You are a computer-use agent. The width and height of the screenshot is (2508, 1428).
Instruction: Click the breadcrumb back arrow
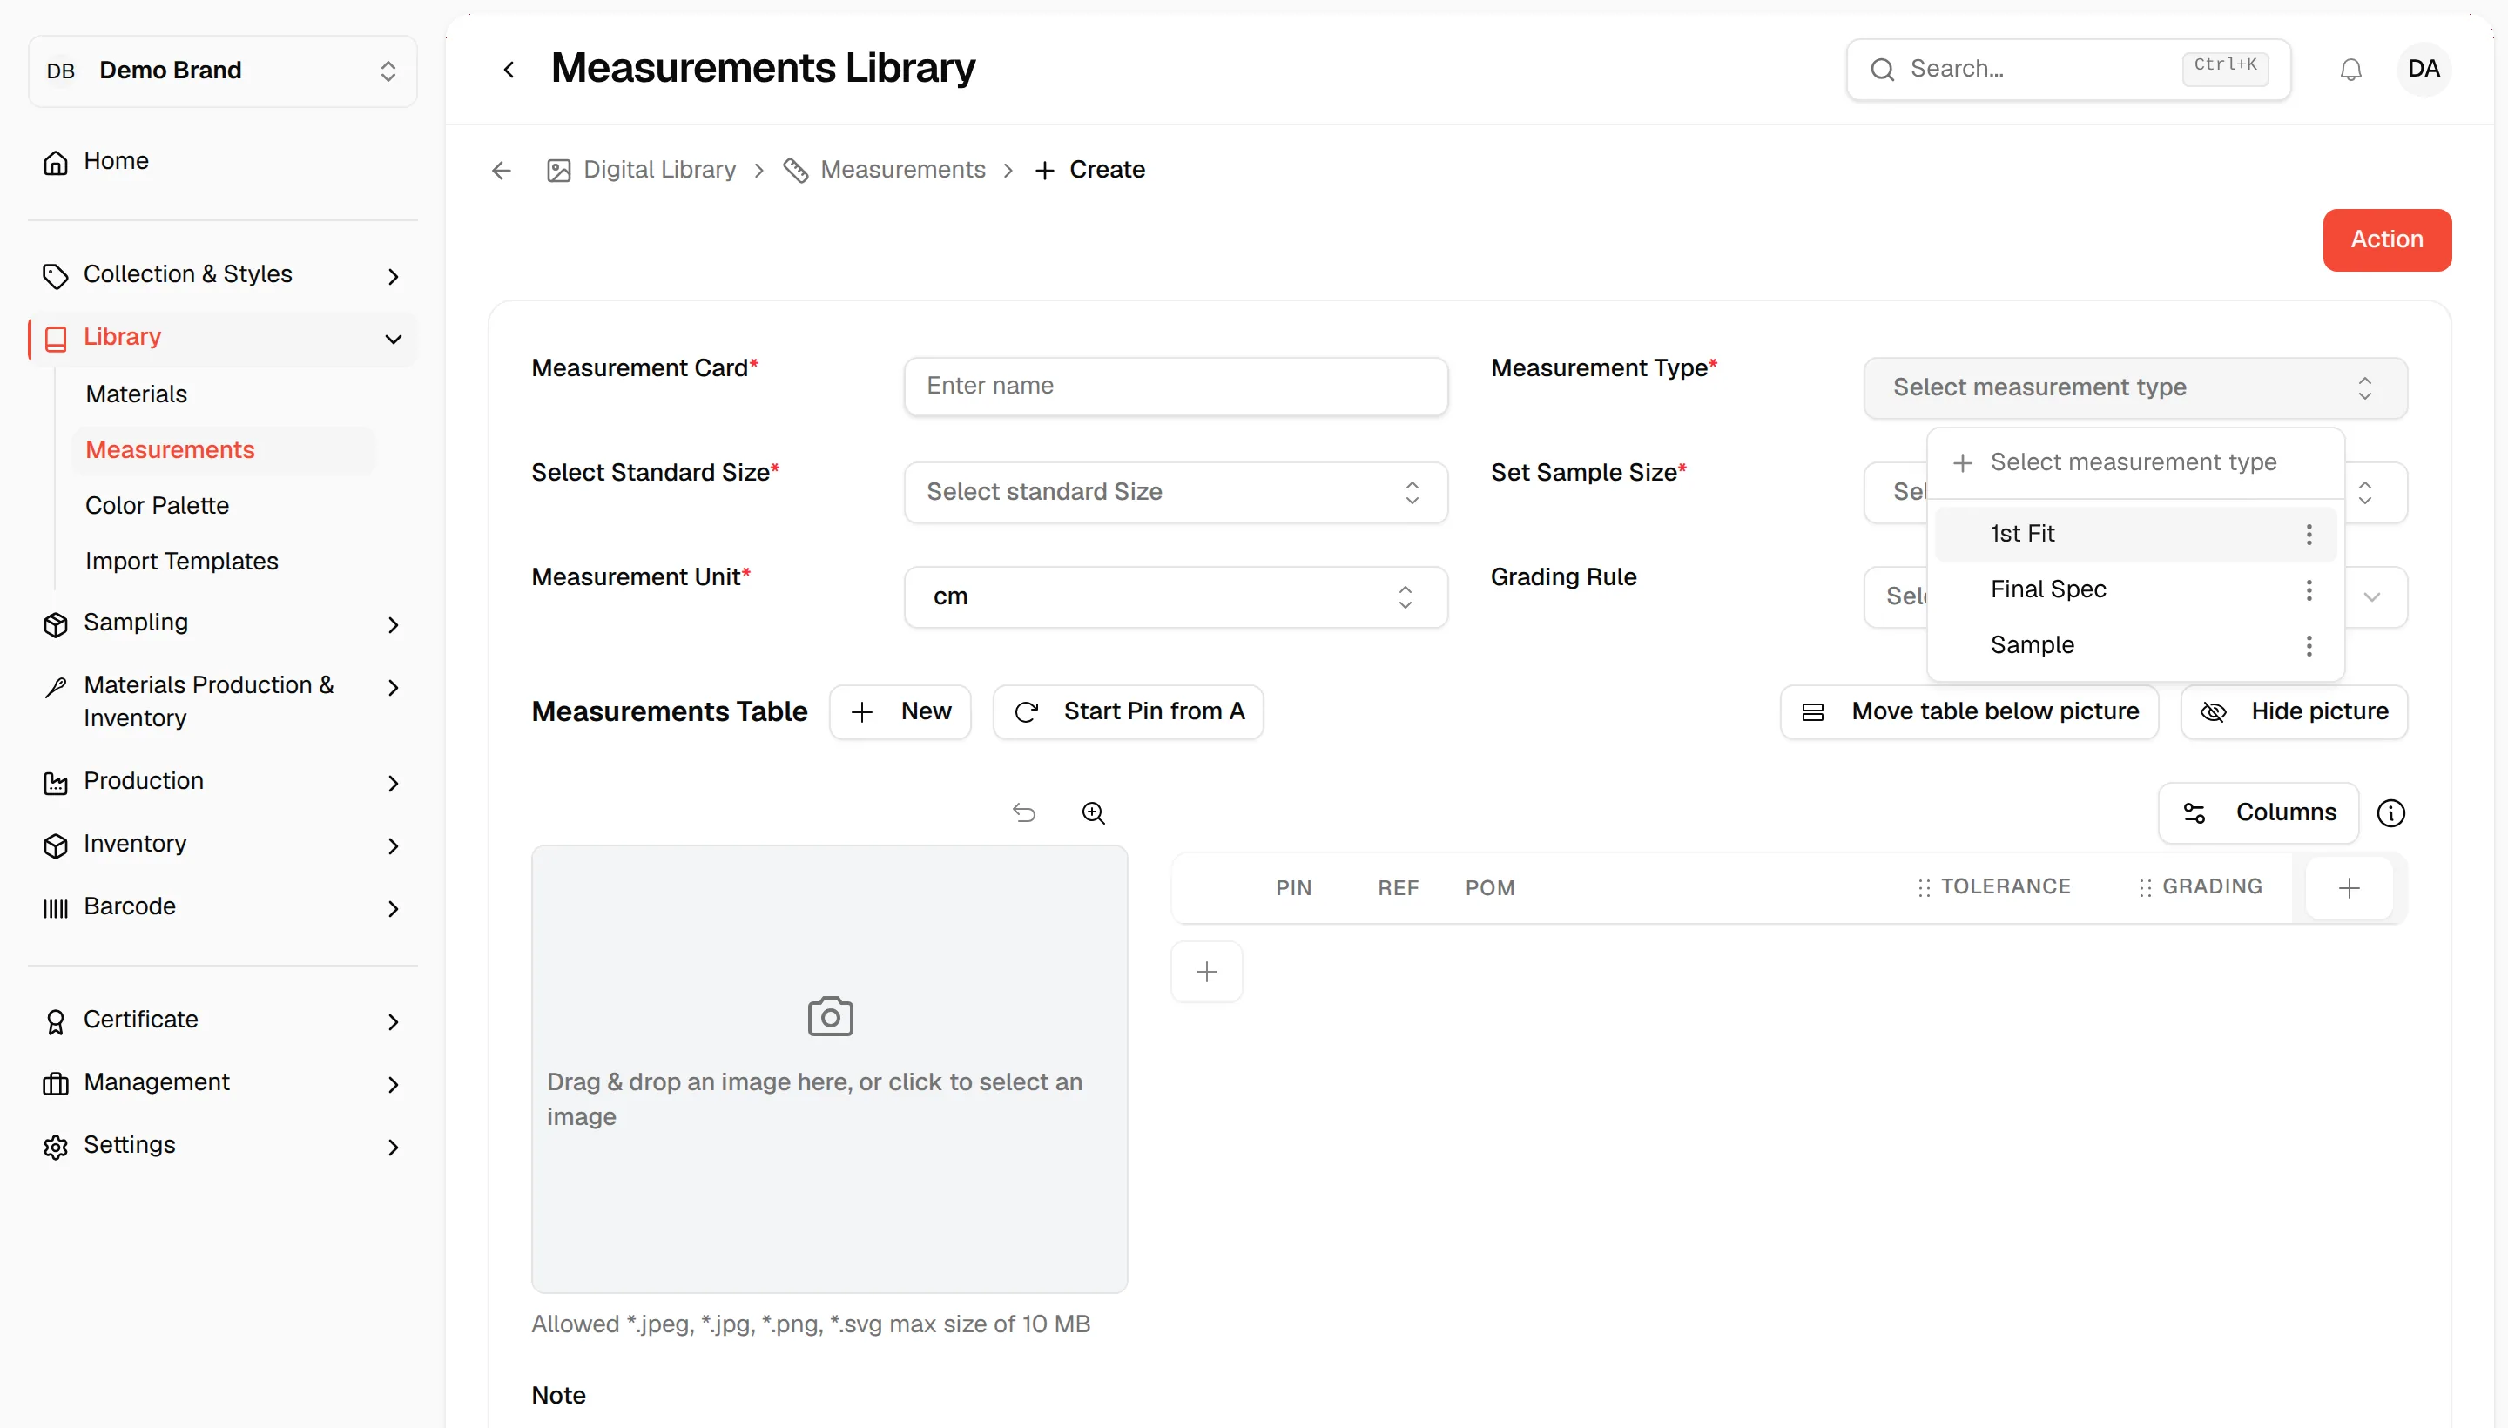[x=502, y=171]
